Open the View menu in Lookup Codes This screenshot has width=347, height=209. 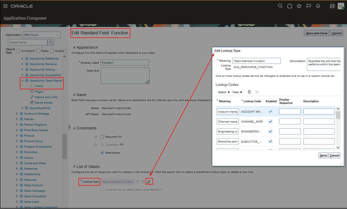pyautogui.click(x=237, y=92)
